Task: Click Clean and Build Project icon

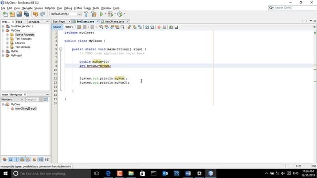Action: coord(94,14)
